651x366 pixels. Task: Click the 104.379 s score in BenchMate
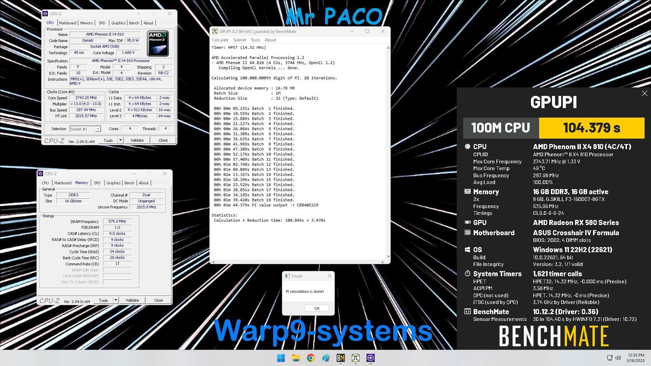point(592,128)
